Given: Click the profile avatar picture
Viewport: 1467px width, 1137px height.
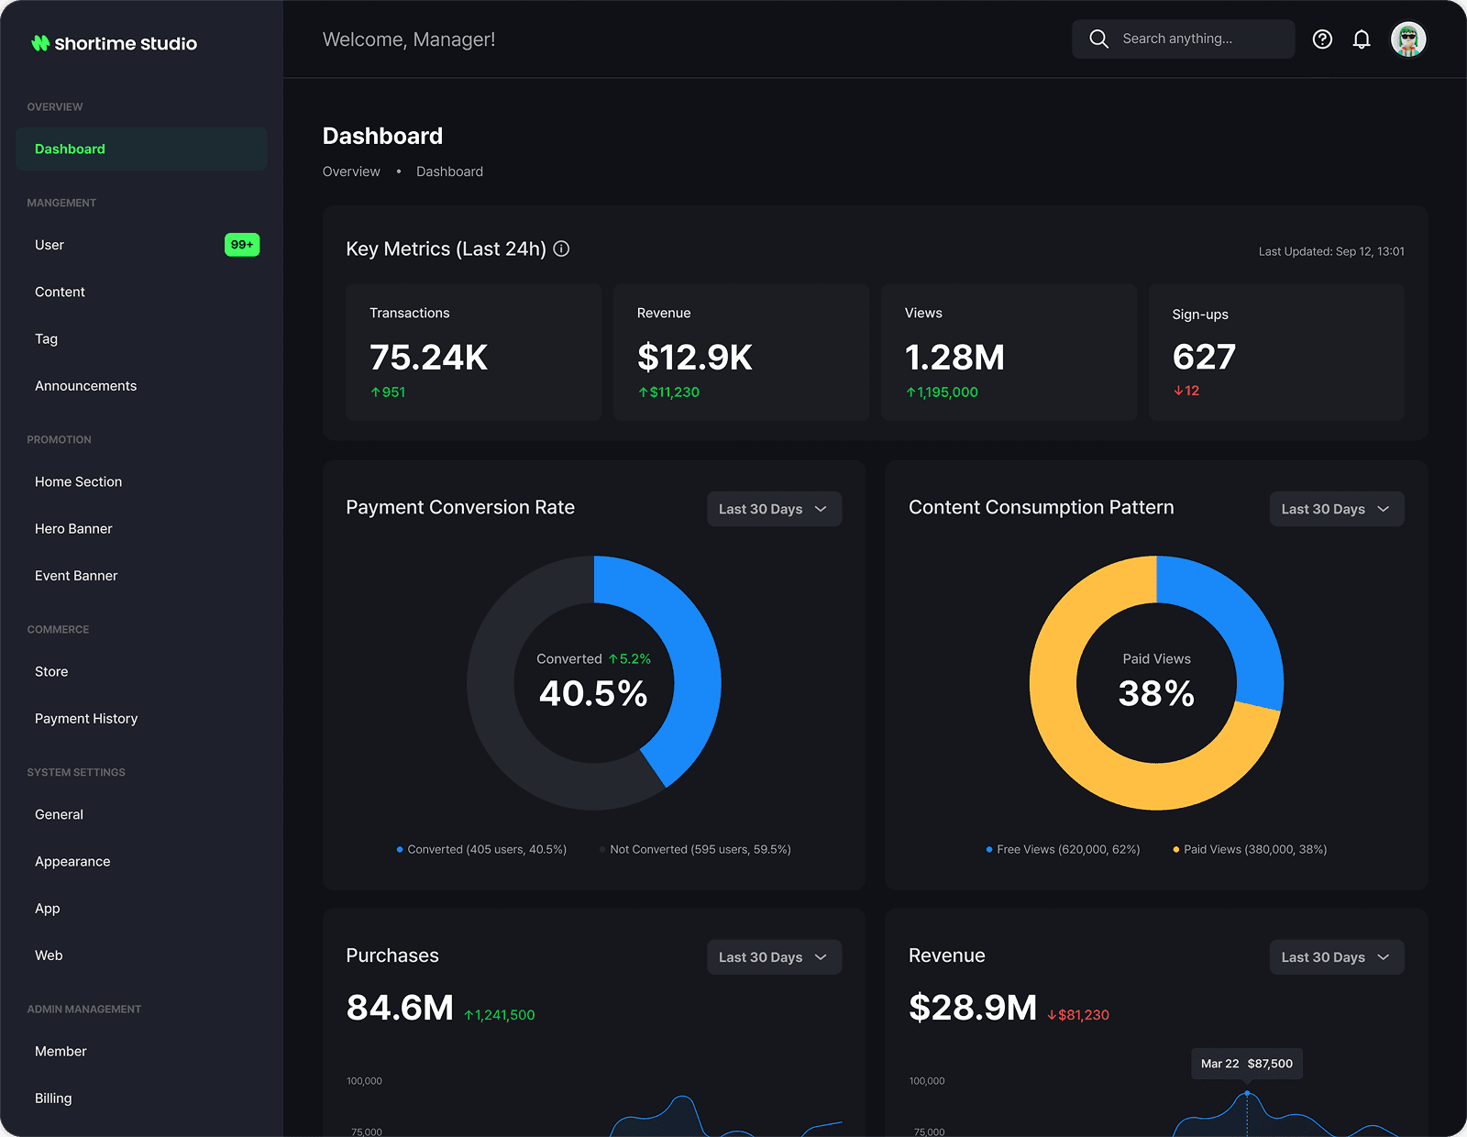Looking at the screenshot, I should click(x=1408, y=39).
